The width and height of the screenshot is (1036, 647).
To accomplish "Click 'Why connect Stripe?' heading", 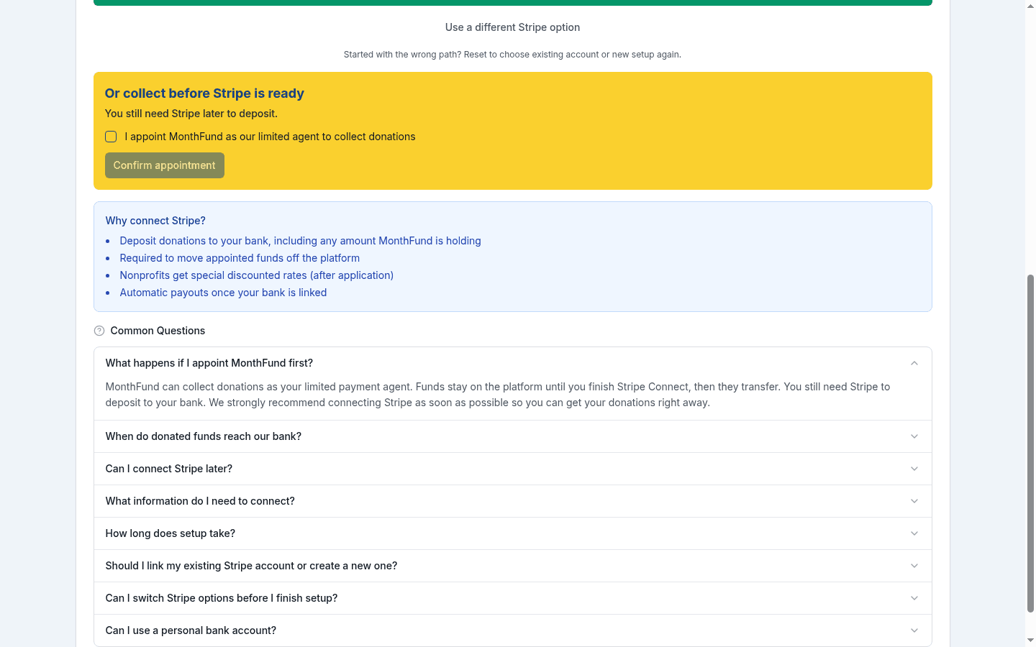I will click(155, 221).
